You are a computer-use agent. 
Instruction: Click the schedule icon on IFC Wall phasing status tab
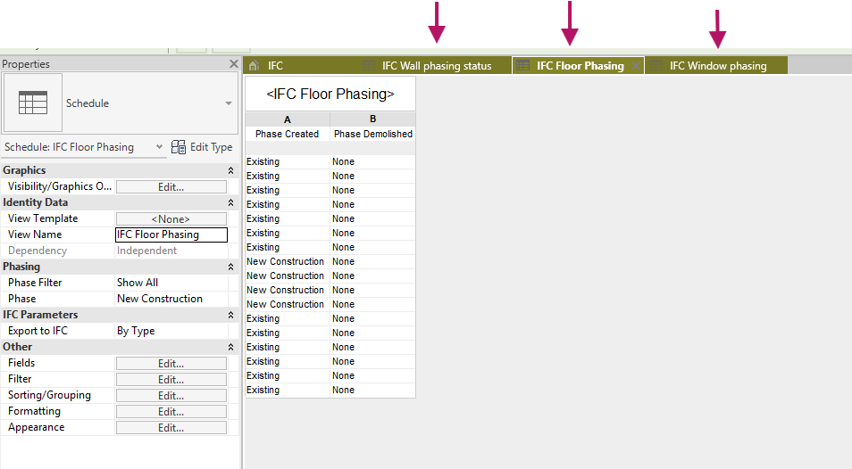pos(369,66)
